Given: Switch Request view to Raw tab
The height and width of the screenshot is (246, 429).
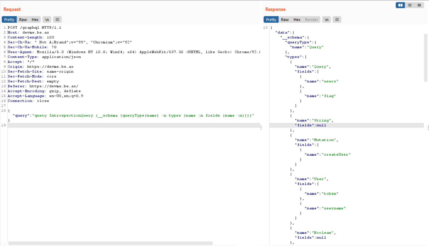Looking at the screenshot, I should (x=23, y=20).
